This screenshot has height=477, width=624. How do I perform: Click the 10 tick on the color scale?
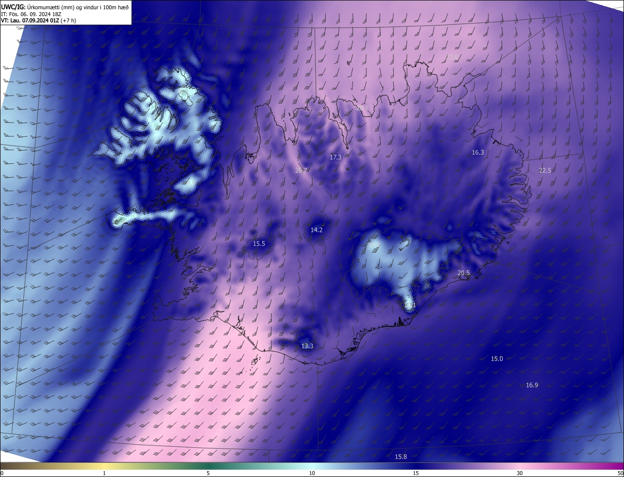312,473
